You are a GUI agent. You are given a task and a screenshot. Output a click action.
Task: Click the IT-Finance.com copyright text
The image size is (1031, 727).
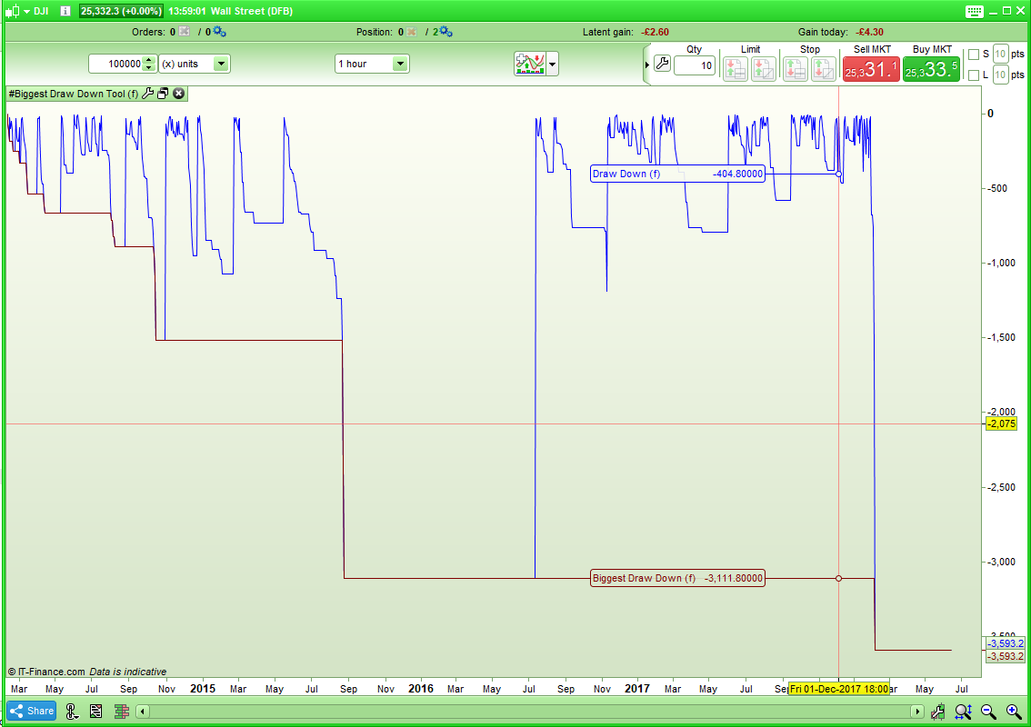pyautogui.click(x=46, y=672)
